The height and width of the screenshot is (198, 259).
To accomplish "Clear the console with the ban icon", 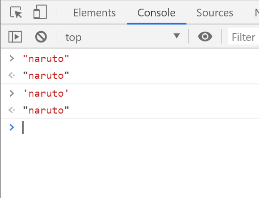I will [41, 37].
